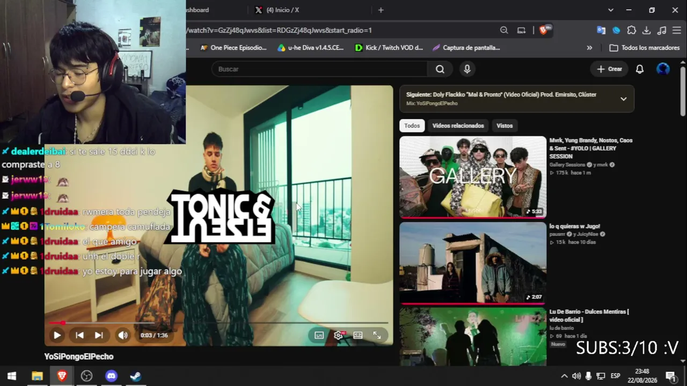Click the install app icon in address bar
This screenshot has height=386, width=687.
(x=521, y=31)
